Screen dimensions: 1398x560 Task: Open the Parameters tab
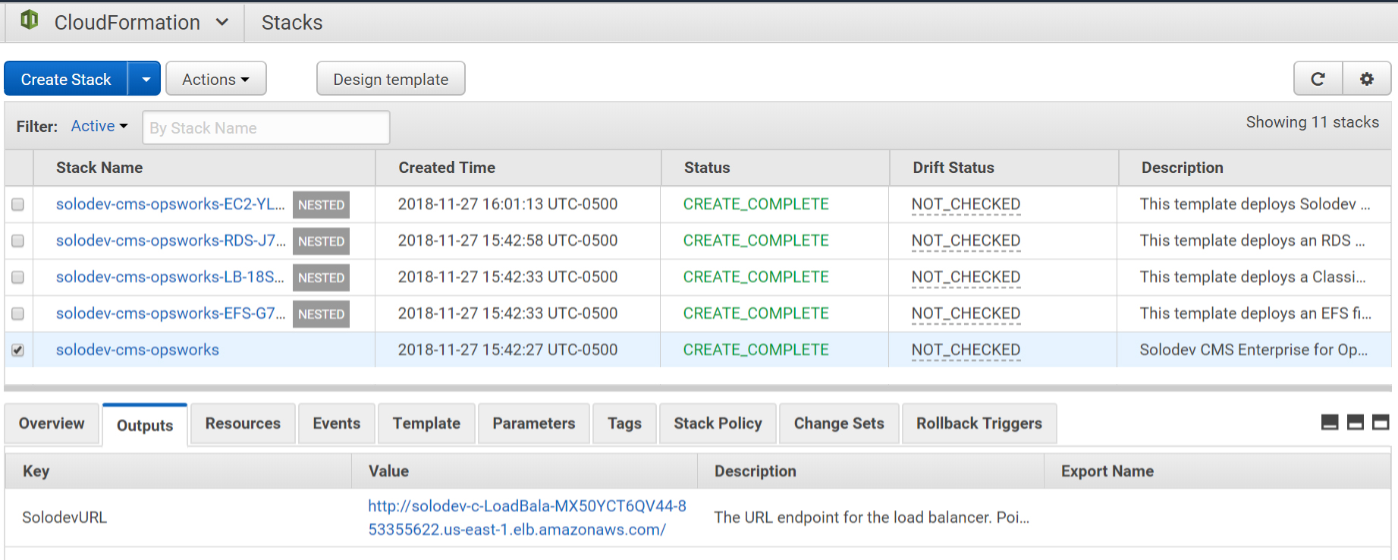pyautogui.click(x=534, y=423)
